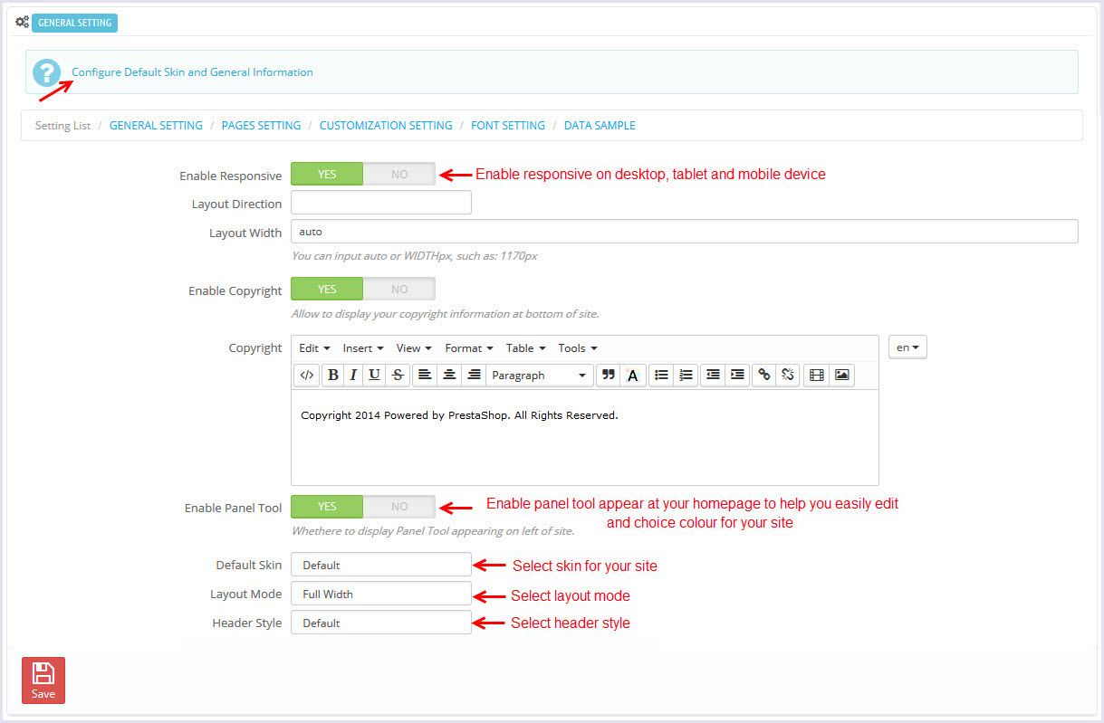The width and height of the screenshot is (1104, 723).
Task: Turn Enable Panel Tool to NO
Action: click(x=399, y=507)
